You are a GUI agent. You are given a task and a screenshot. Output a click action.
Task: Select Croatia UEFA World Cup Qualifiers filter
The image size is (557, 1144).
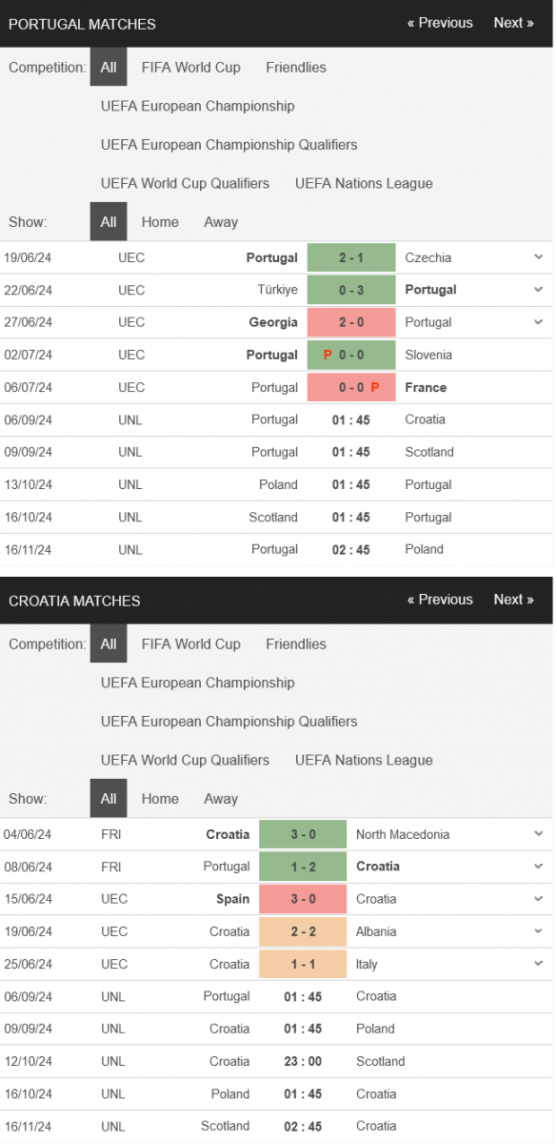[x=186, y=760]
